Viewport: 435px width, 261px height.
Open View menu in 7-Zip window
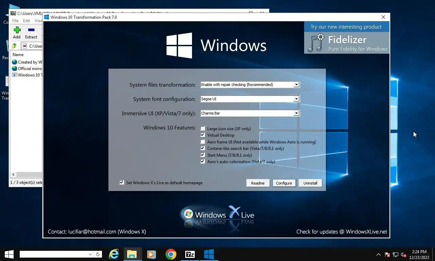tap(38, 21)
